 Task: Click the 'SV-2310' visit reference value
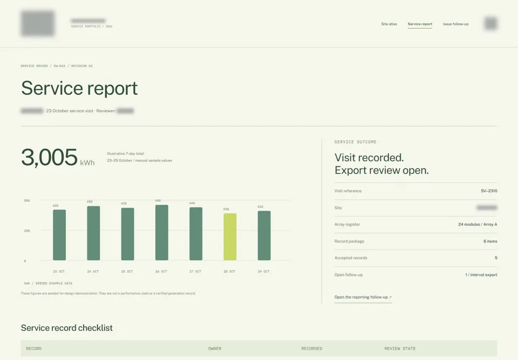(x=489, y=191)
